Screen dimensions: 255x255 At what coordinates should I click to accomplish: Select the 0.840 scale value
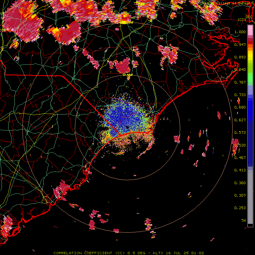240,69
